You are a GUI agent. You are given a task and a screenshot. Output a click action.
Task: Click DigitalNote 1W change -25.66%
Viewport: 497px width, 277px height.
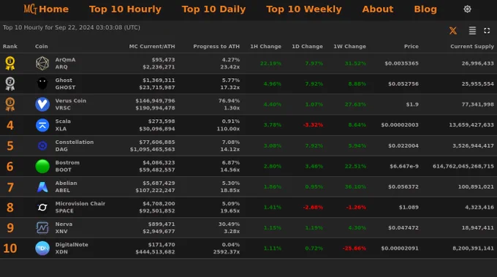[354, 248]
